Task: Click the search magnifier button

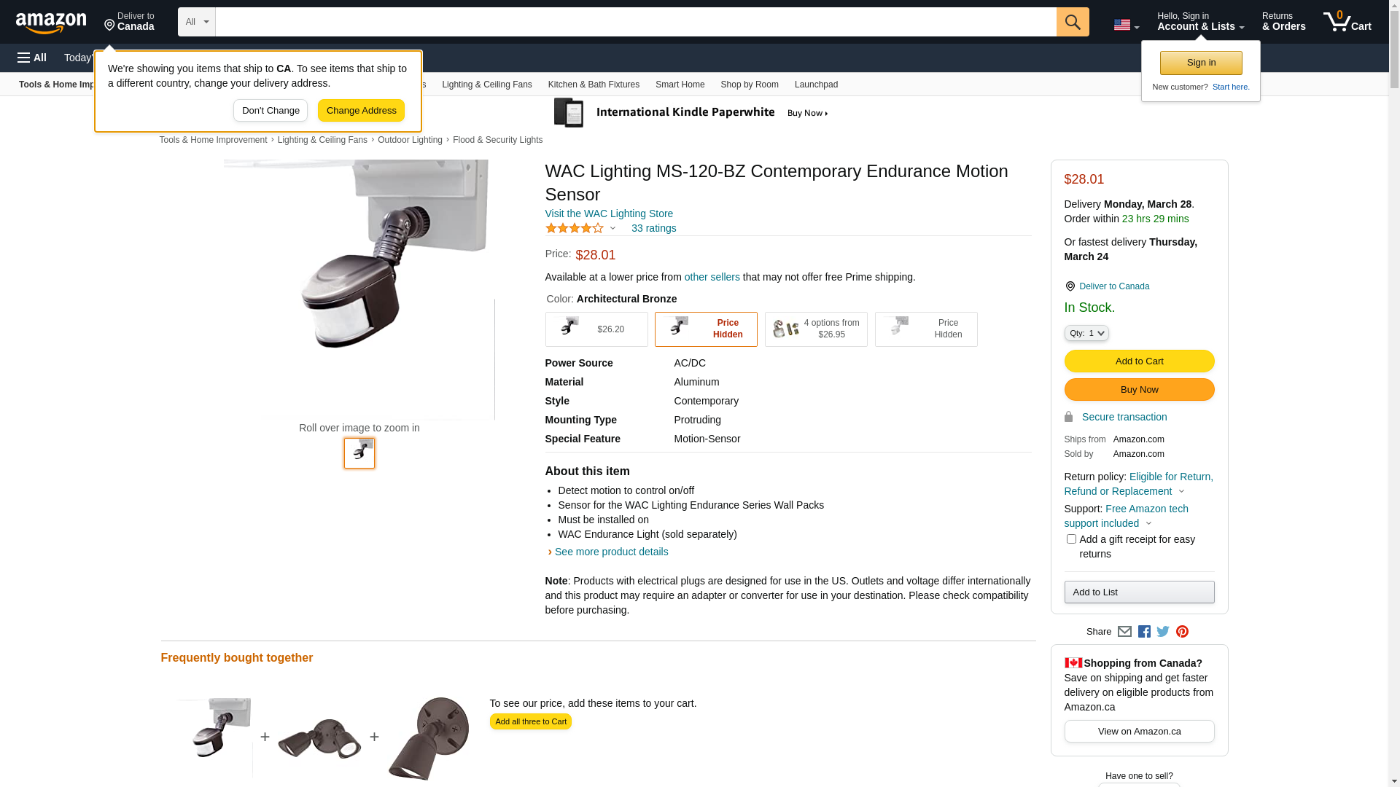Action: click(1072, 22)
